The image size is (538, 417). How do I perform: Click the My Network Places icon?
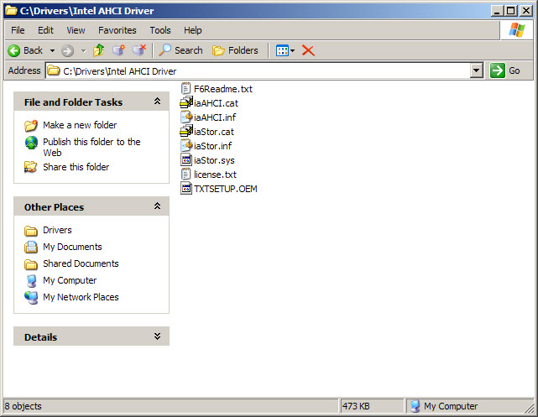31,297
